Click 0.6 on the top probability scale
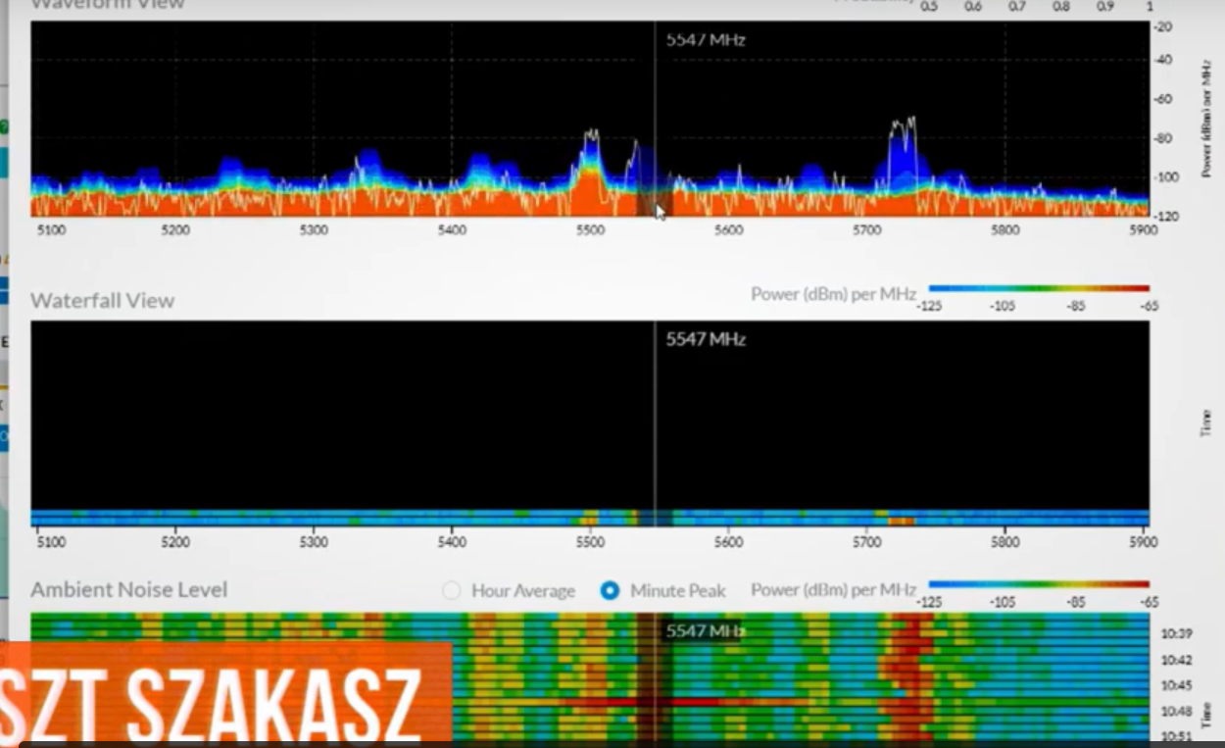The width and height of the screenshot is (1225, 748). (972, 6)
